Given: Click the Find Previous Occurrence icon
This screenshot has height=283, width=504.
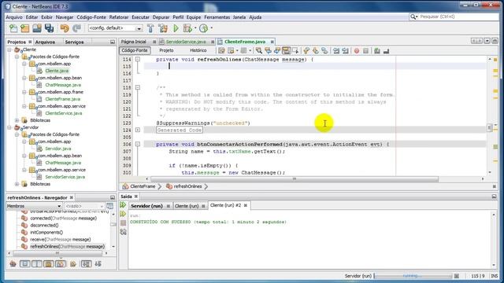Looking at the screenshot, I should (x=268, y=50).
